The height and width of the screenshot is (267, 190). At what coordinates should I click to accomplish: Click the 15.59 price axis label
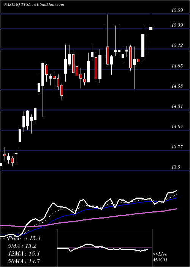(177, 10)
